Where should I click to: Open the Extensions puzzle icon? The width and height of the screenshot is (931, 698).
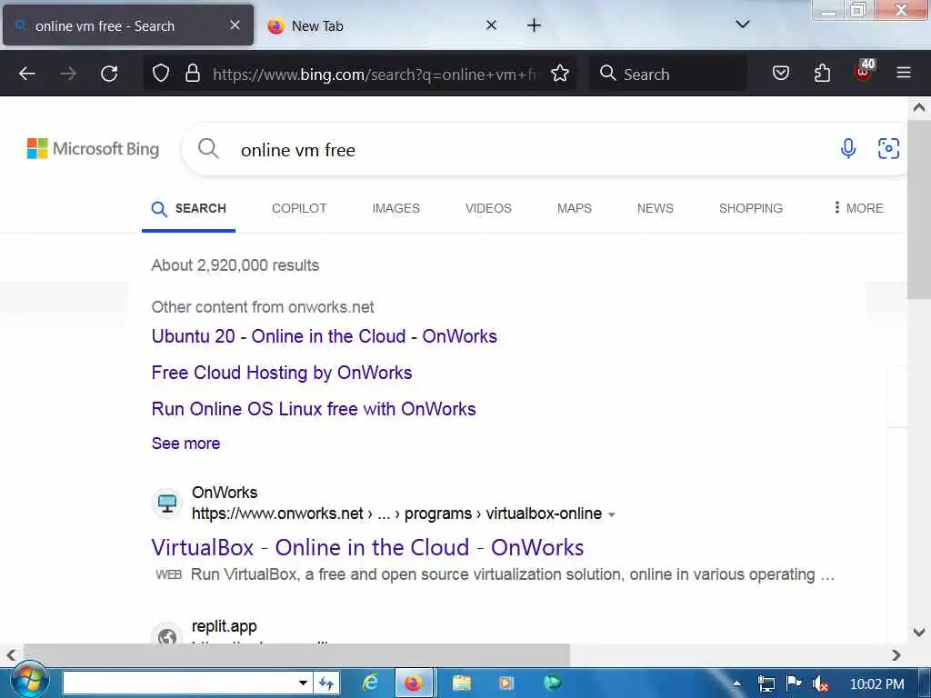822,74
